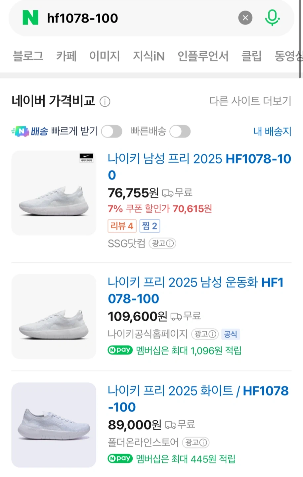Open 내 배송지 link

click(272, 132)
